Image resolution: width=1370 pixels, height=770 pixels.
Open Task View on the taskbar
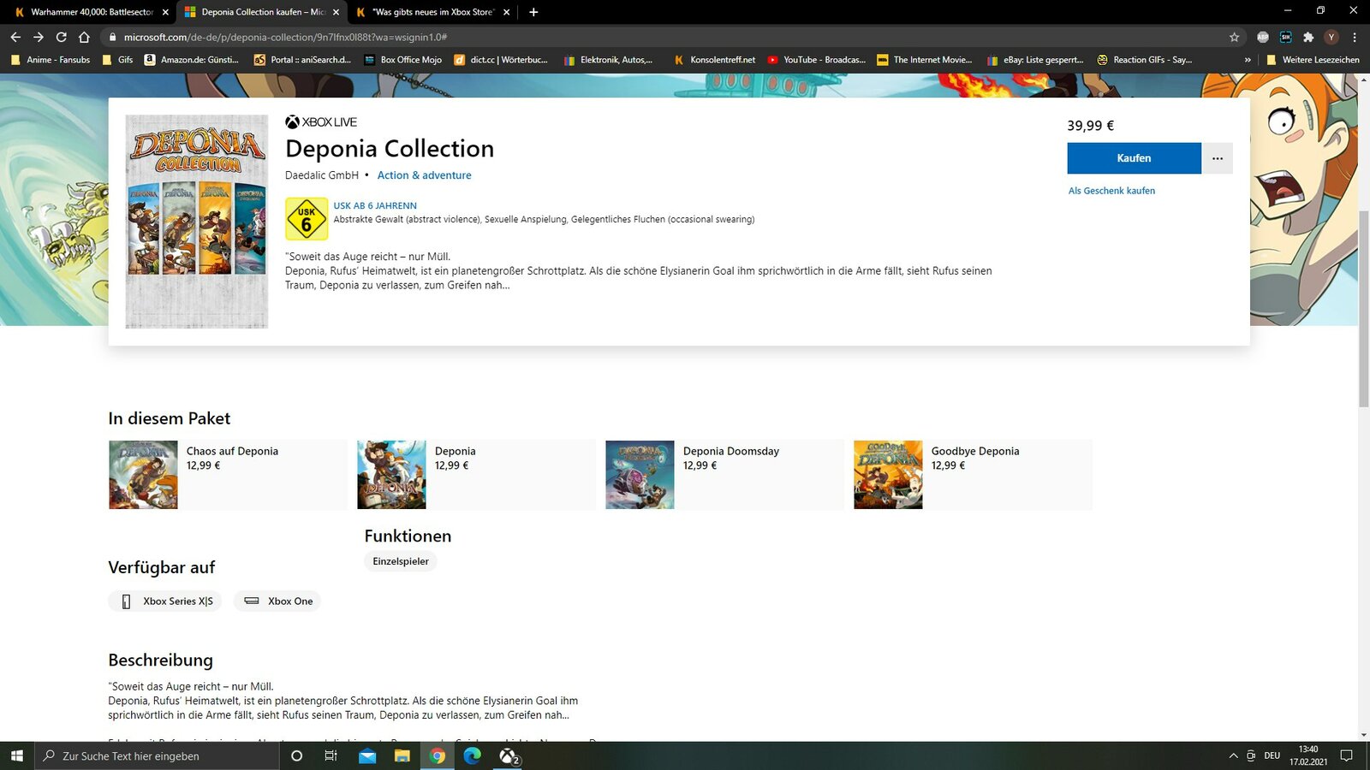[331, 755]
